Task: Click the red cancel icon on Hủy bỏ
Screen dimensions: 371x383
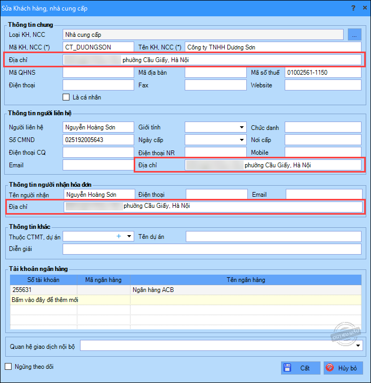Action: pyautogui.click(x=330, y=368)
